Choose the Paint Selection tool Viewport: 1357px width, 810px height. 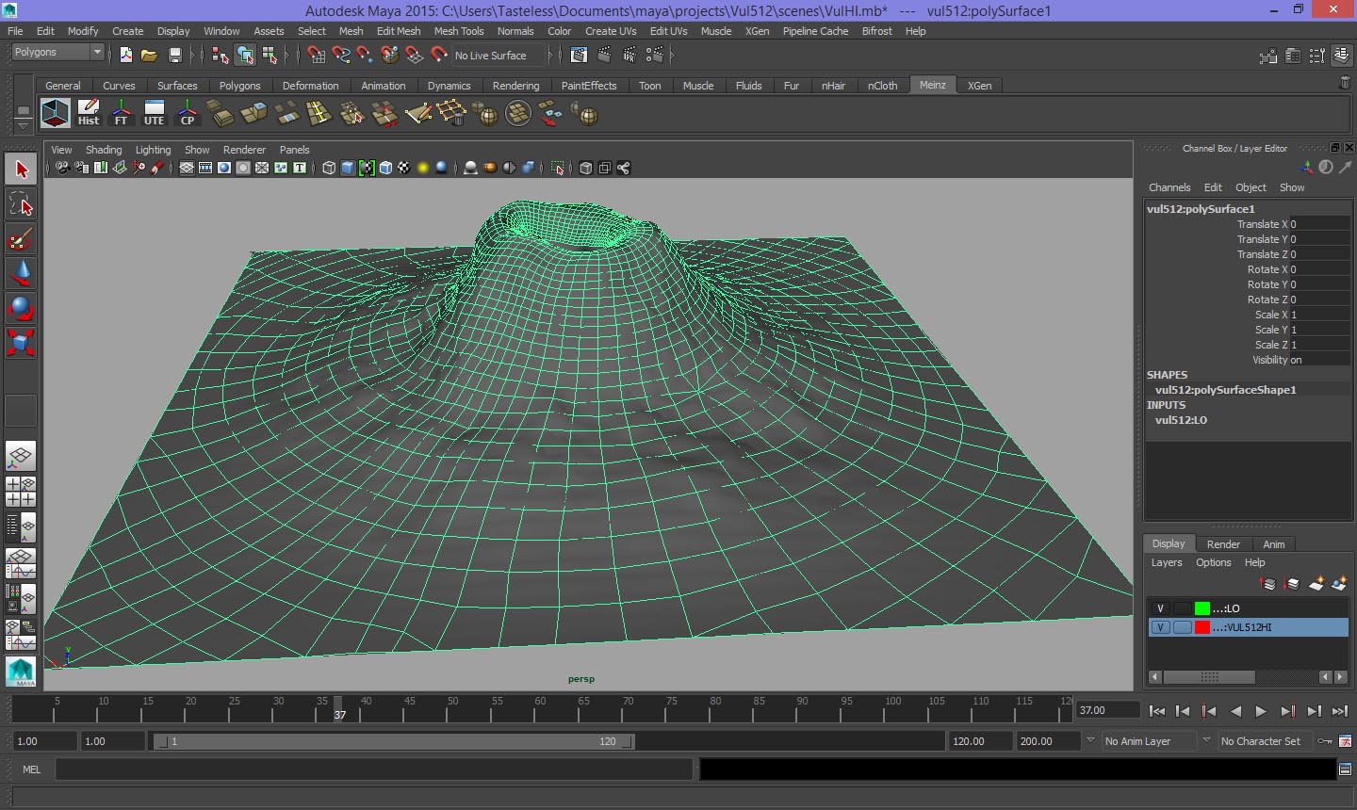[x=21, y=238]
